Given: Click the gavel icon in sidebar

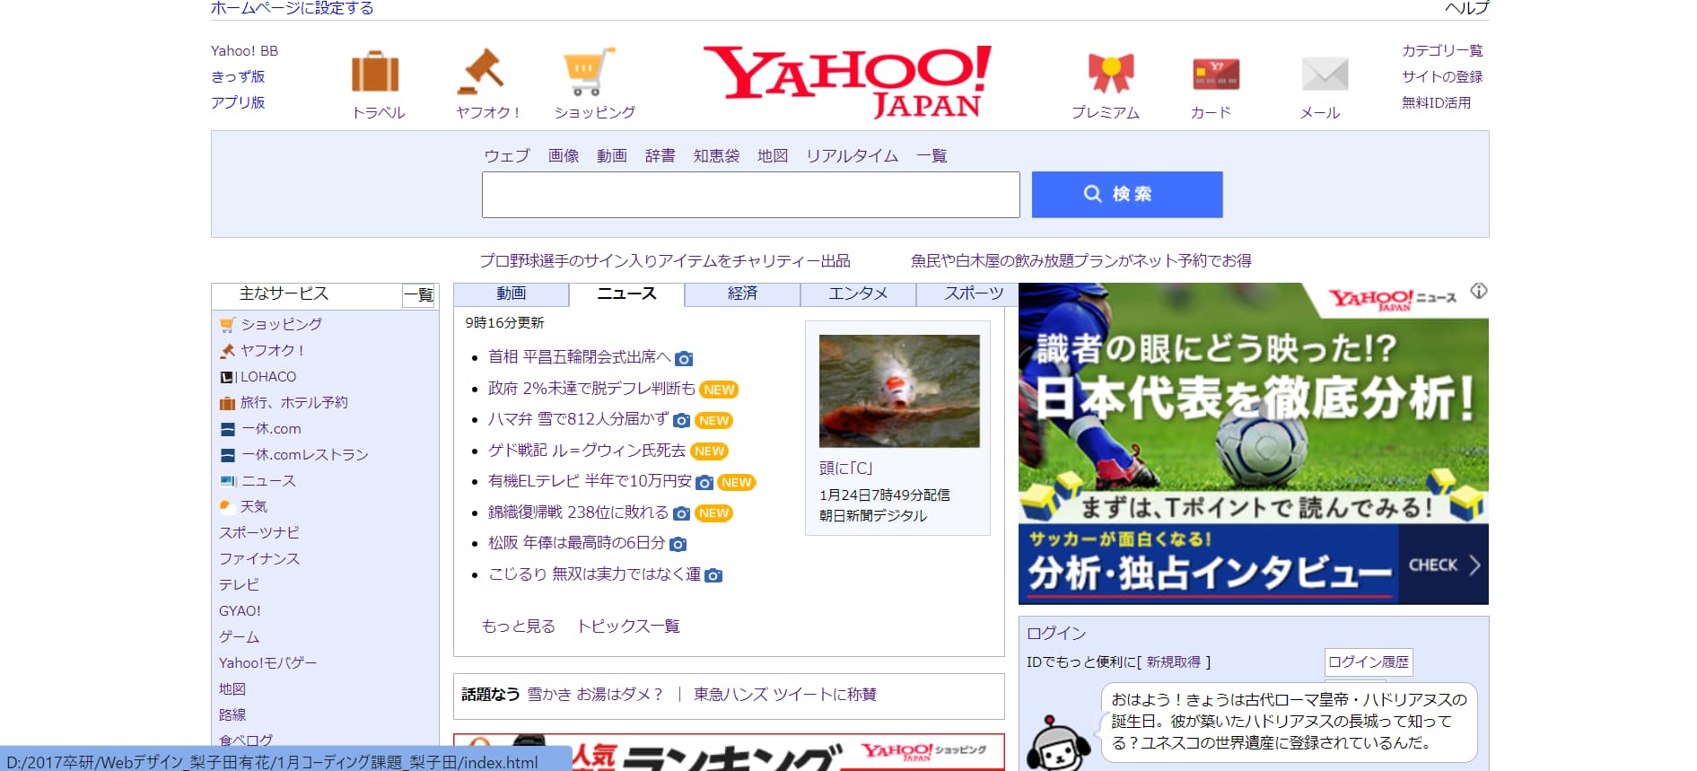Looking at the screenshot, I should (x=227, y=350).
